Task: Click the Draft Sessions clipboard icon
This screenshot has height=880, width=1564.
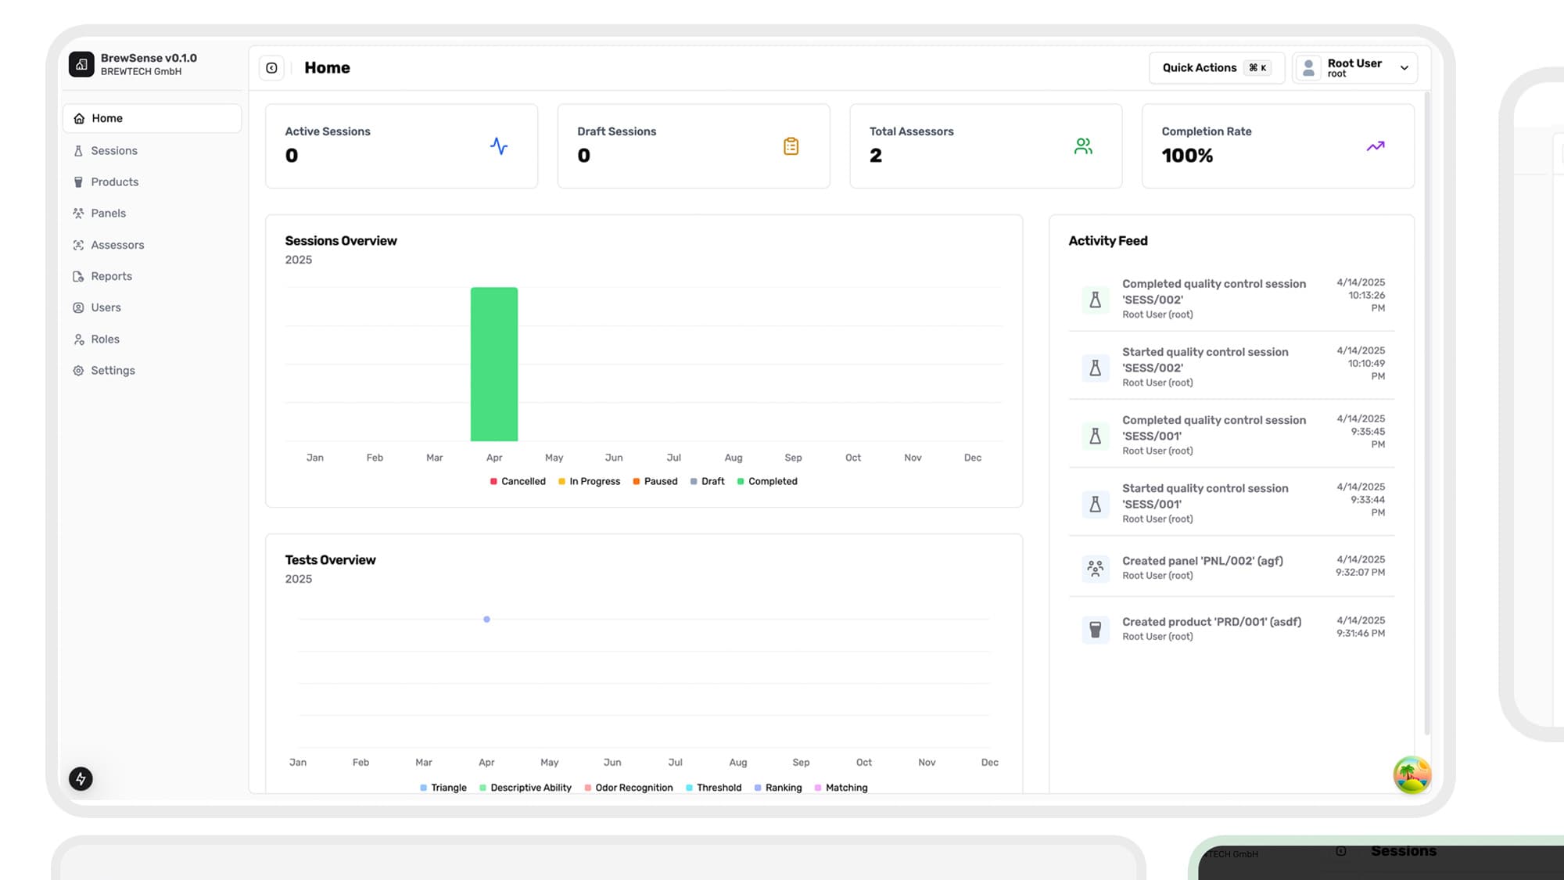Action: (791, 146)
